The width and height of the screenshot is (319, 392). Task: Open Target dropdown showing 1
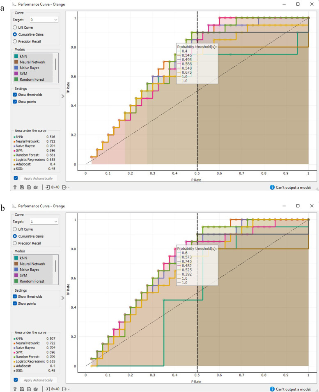(x=44, y=222)
